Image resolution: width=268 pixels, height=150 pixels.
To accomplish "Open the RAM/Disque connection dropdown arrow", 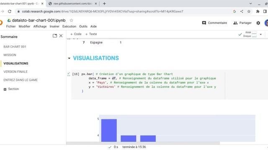I will click(x=261, y=34).
